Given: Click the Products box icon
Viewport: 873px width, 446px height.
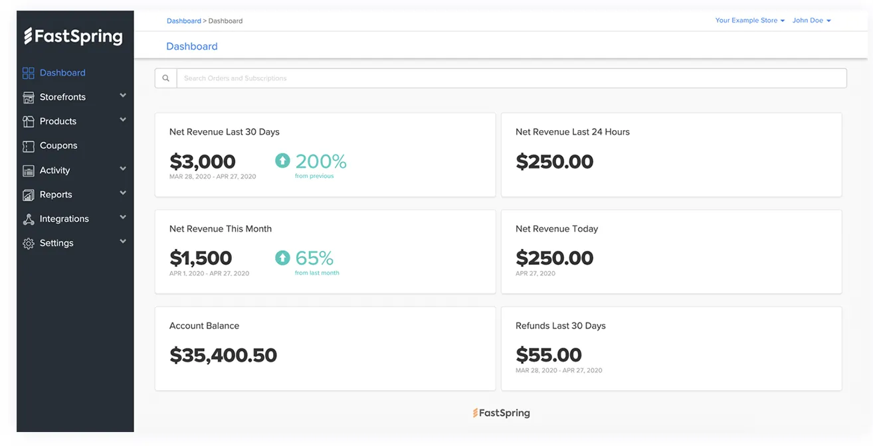Looking at the screenshot, I should pyautogui.click(x=28, y=121).
